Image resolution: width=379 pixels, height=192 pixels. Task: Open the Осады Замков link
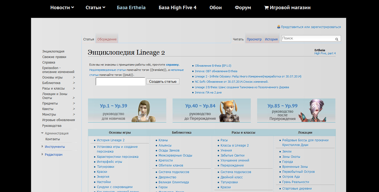pos(169,151)
